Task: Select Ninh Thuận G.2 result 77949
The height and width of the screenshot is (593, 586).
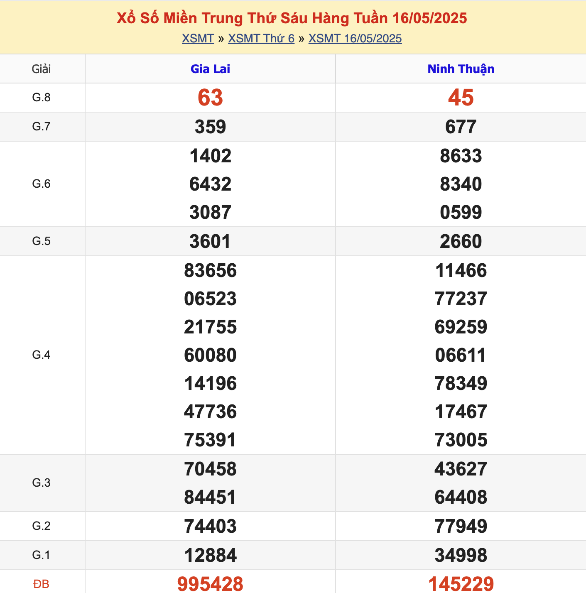Action: pyautogui.click(x=461, y=526)
